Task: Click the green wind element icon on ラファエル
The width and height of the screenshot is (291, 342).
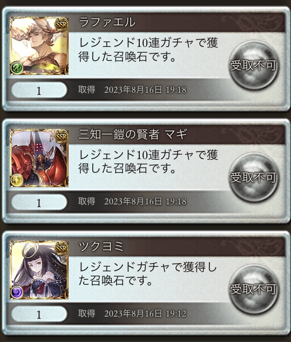Action: coord(17,67)
